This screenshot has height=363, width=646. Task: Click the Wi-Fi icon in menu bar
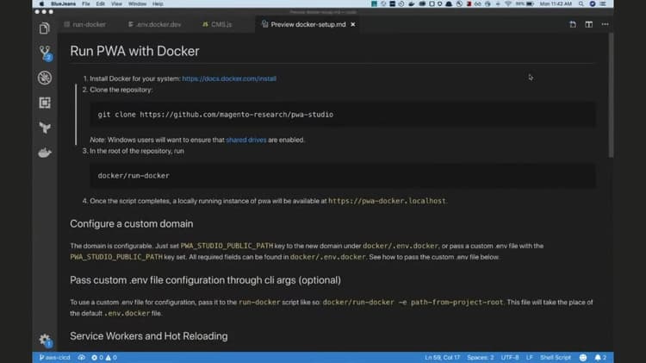[508, 3]
